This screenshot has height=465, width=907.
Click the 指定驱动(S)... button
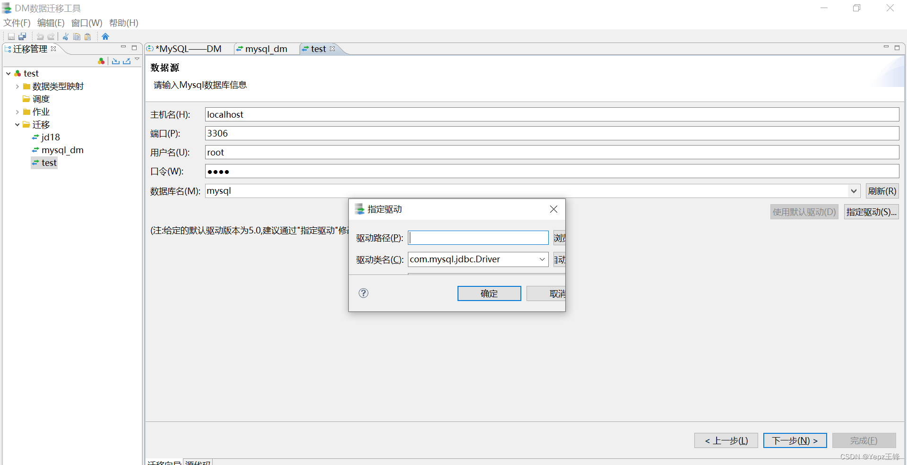(x=871, y=212)
